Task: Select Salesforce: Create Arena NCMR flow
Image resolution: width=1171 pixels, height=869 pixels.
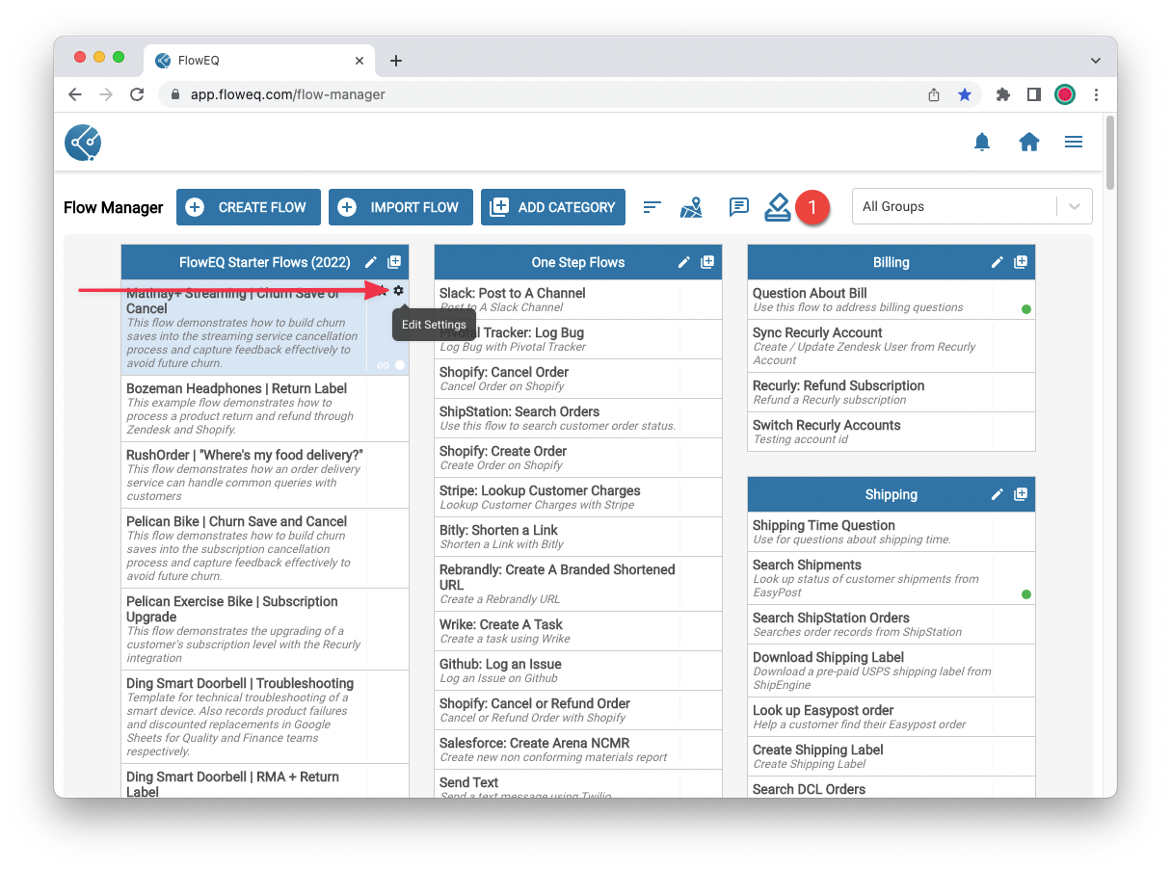Action: point(578,750)
